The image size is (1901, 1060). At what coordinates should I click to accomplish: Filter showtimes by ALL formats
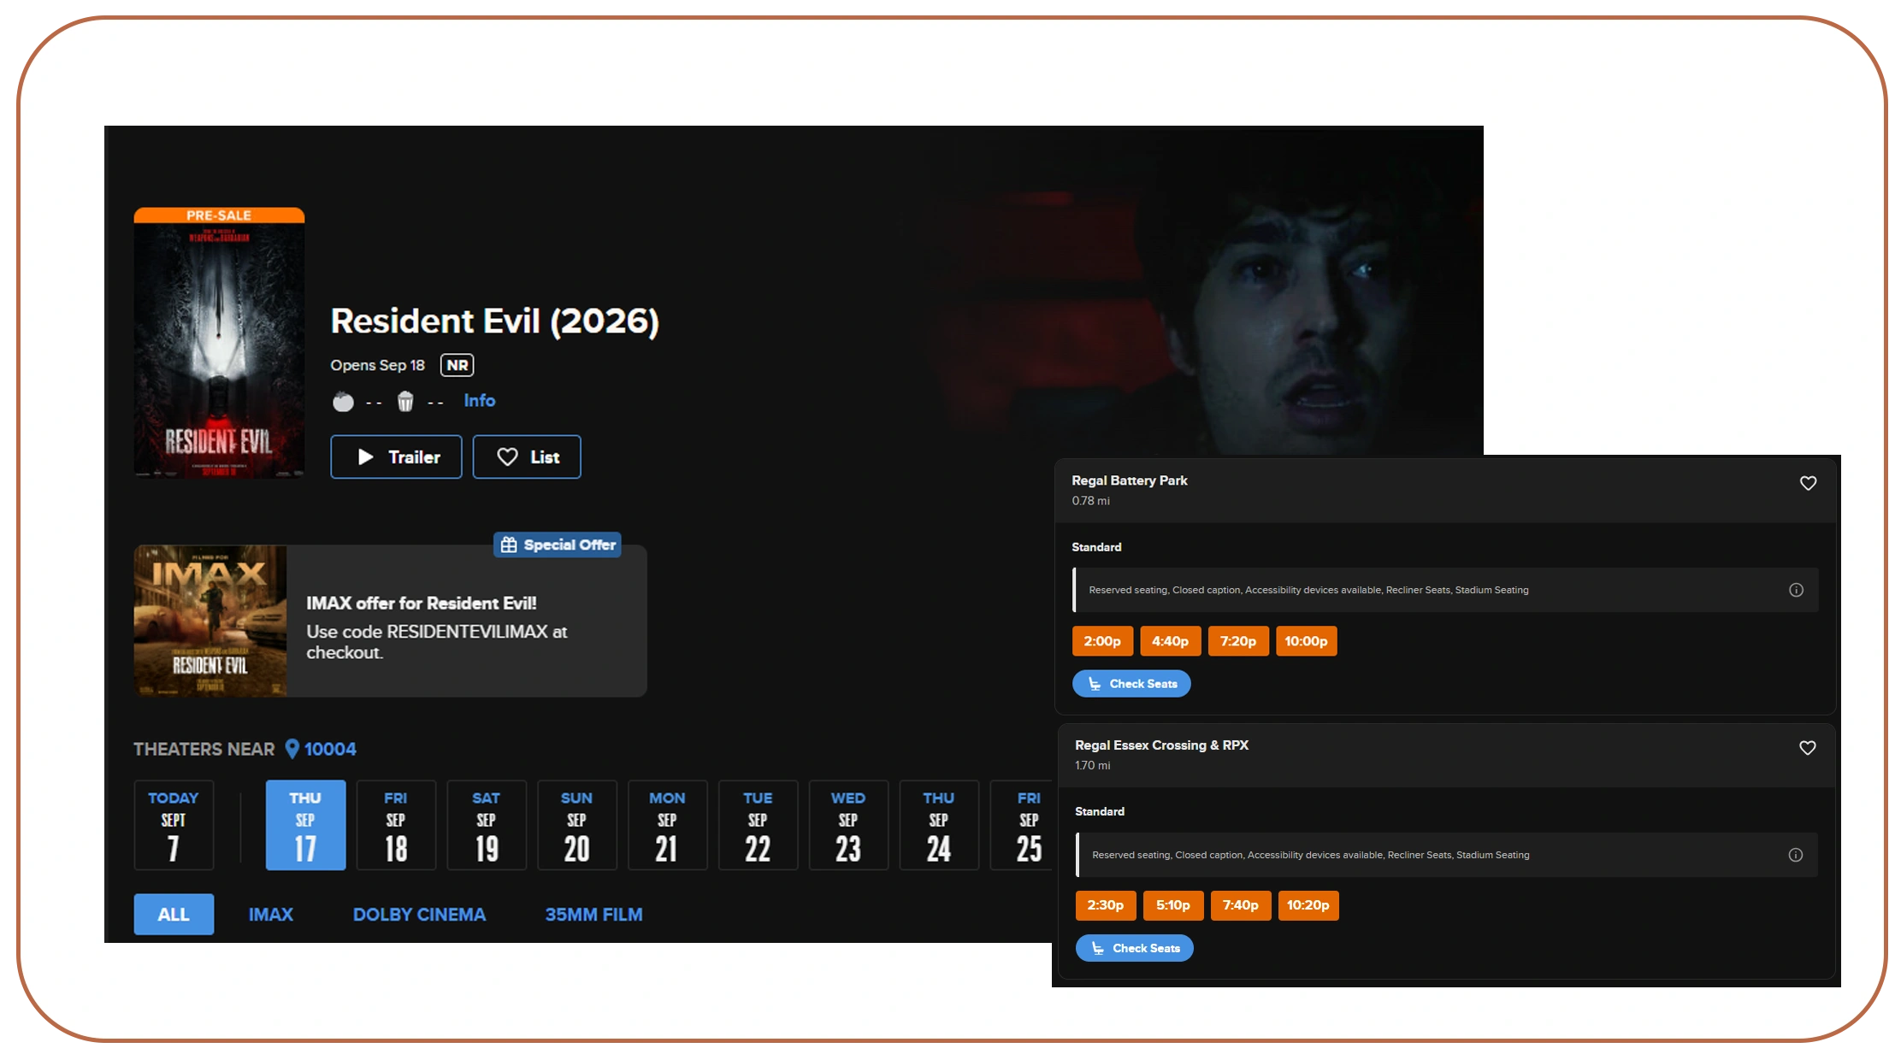(174, 915)
